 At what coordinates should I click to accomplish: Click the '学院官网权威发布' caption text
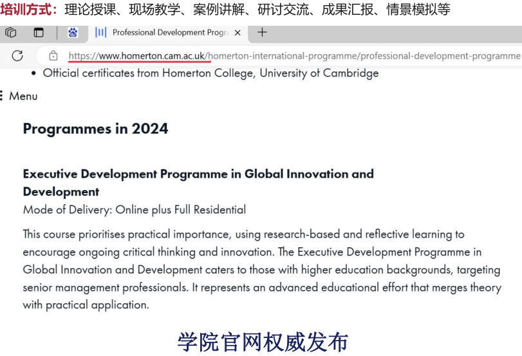[x=263, y=342]
